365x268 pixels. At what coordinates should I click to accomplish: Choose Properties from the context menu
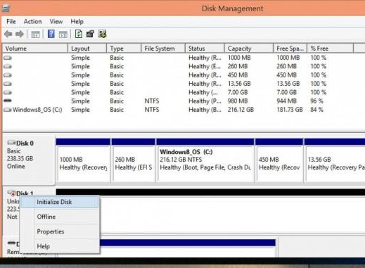59,231
